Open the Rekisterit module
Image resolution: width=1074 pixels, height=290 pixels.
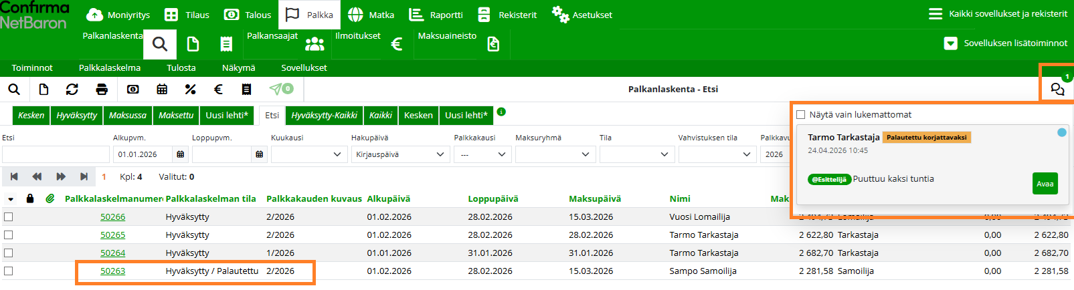[x=507, y=15]
